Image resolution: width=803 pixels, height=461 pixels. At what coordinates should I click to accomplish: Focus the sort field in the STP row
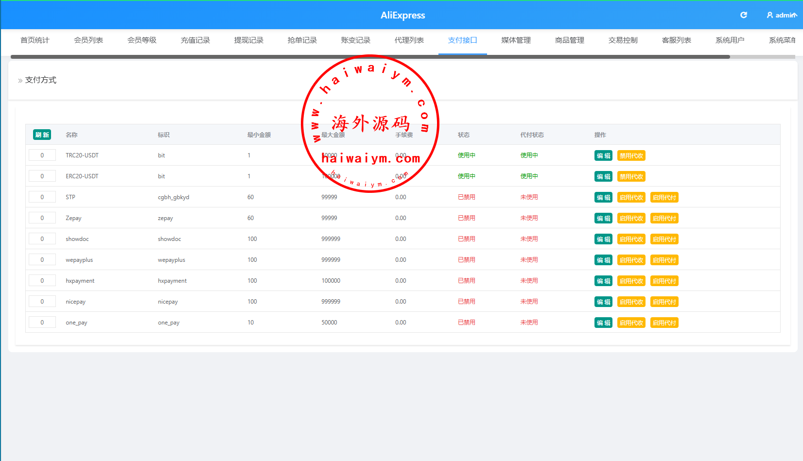(x=42, y=197)
